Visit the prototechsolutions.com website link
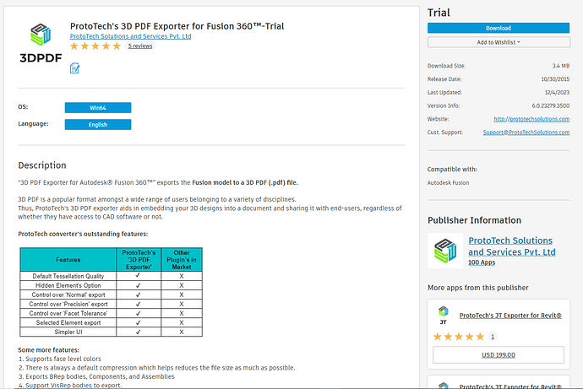 (531, 119)
